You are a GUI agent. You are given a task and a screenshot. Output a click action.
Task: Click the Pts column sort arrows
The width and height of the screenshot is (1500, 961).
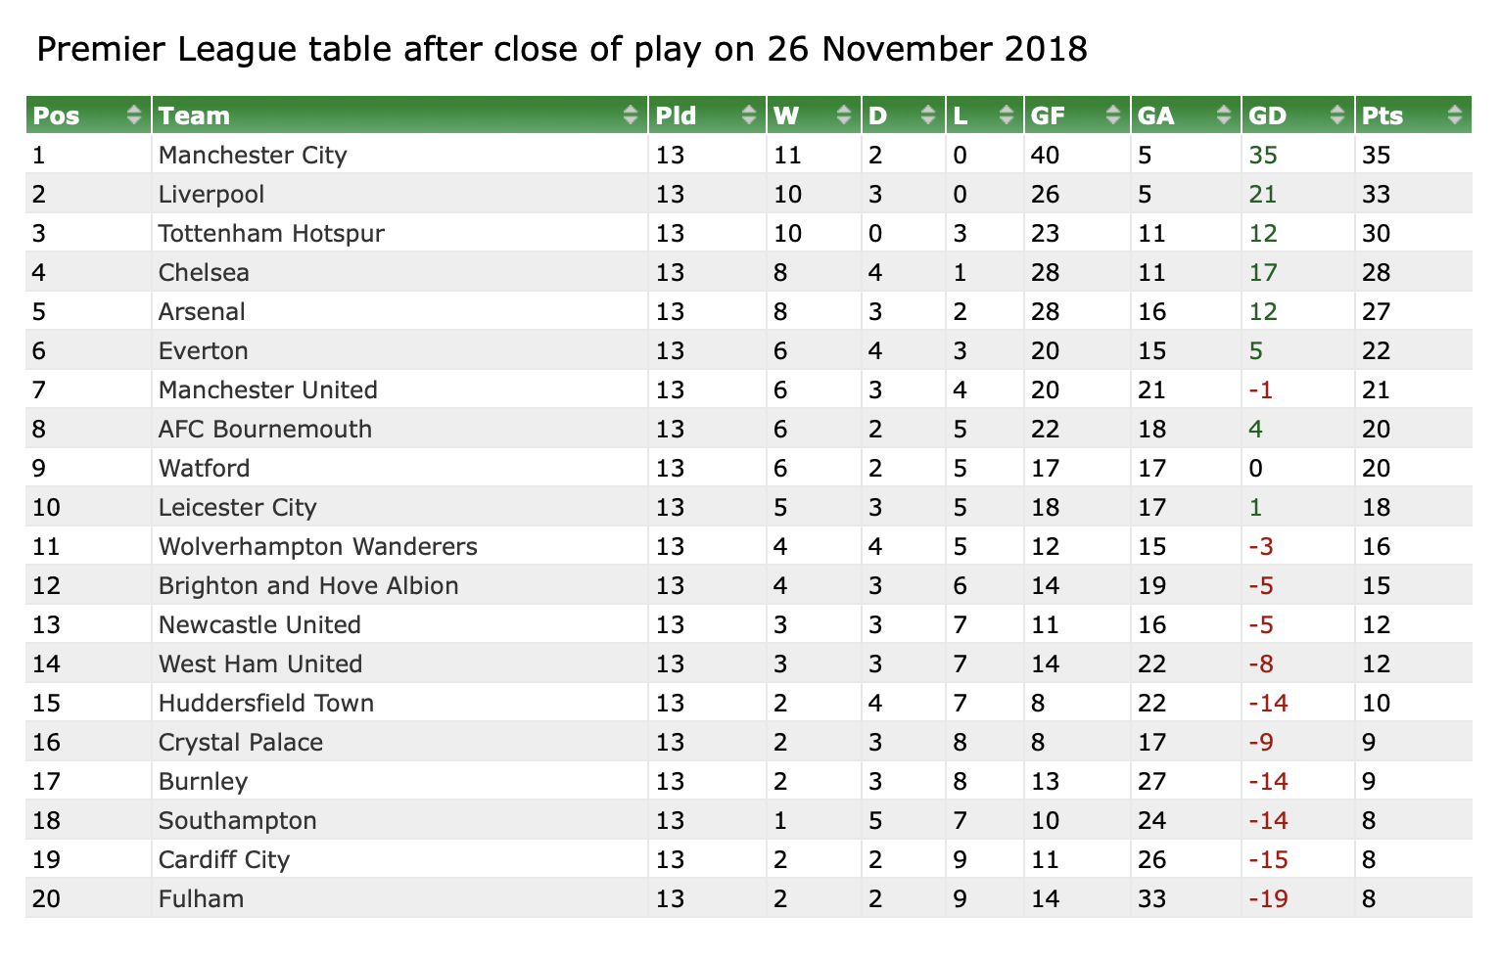1455,115
